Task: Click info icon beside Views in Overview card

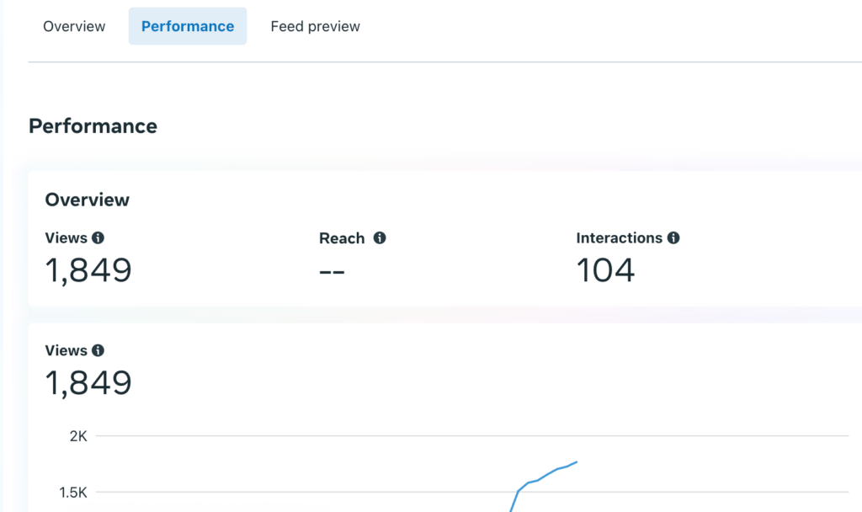Action: click(98, 238)
